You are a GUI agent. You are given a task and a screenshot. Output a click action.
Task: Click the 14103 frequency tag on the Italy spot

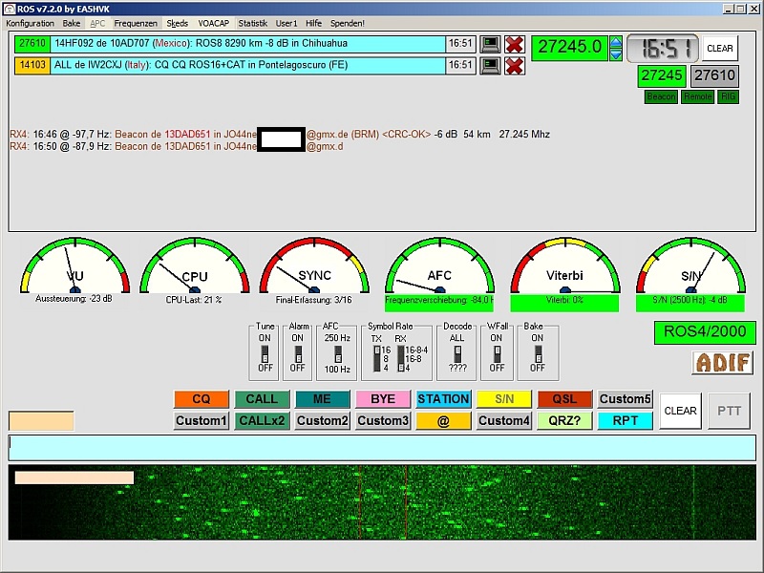32,65
